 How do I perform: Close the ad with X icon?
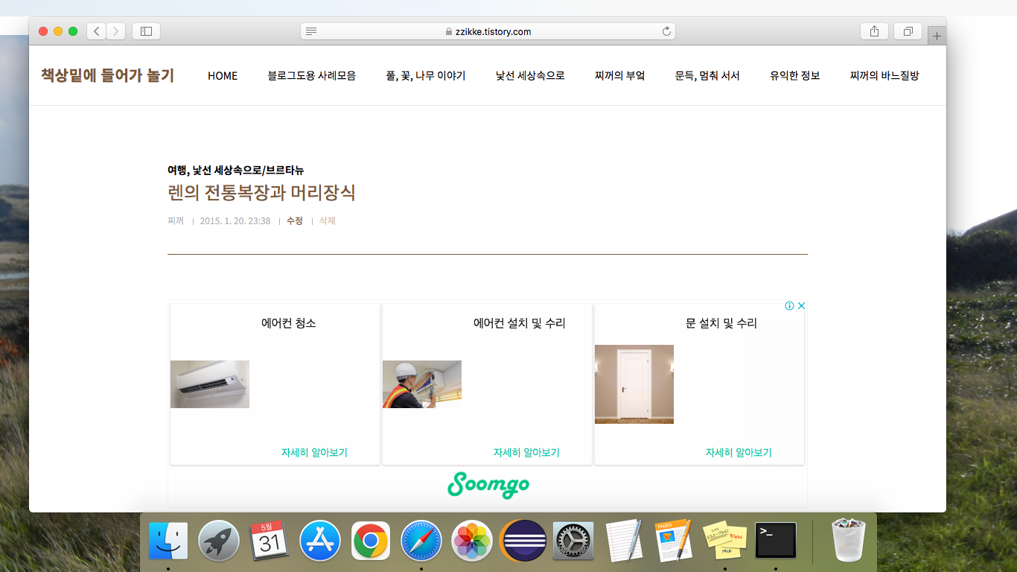click(802, 305)
